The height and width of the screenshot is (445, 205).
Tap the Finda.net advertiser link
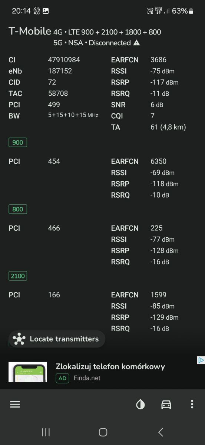click(87, 378)
